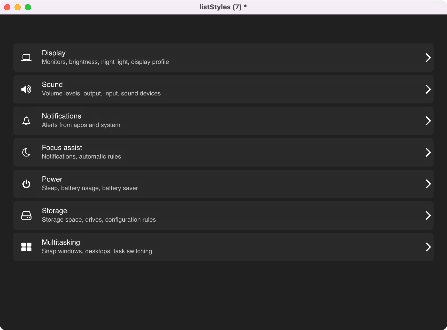Click the four-squares Multitasking icon
Screen dimensions: 447x330
26,247
